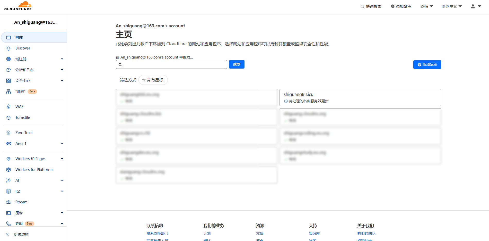
Task: Open Workers for Platforms sidebar item
Action: pyautogui.click(x=34, y=170)
